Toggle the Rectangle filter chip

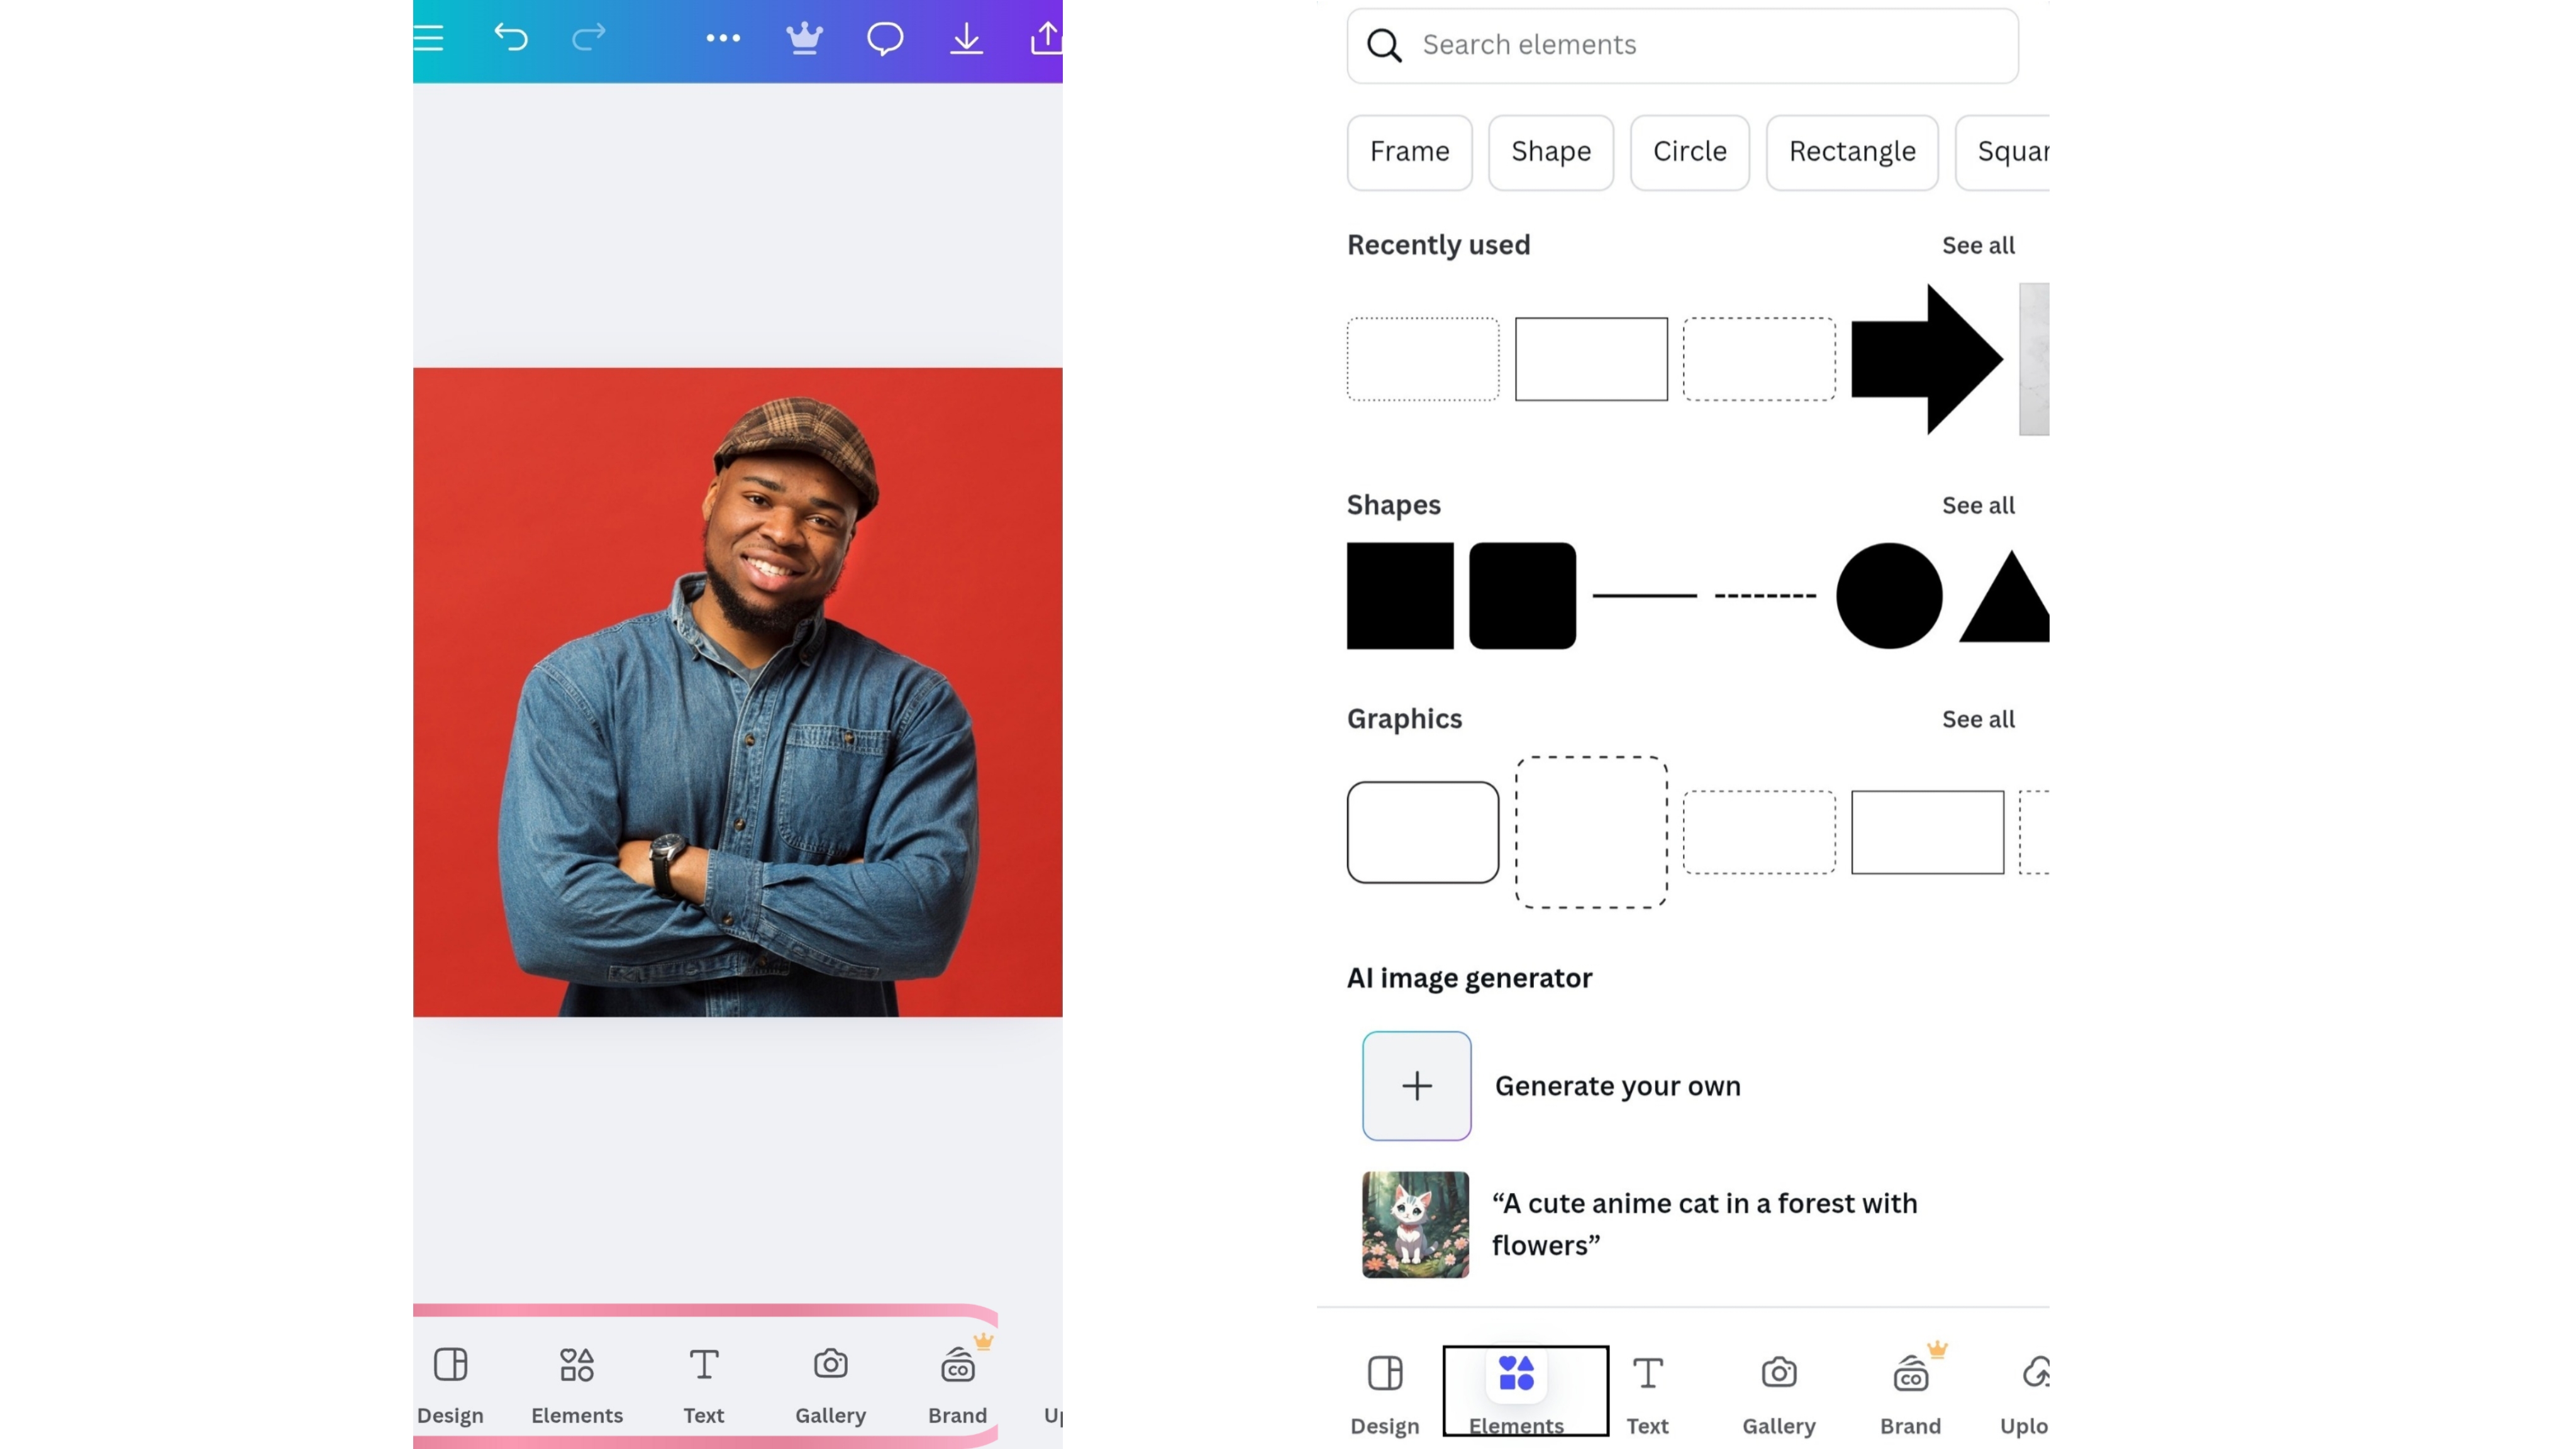[1851, 152]
